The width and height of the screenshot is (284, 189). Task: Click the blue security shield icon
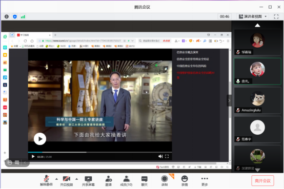click(x=15, y=17)
